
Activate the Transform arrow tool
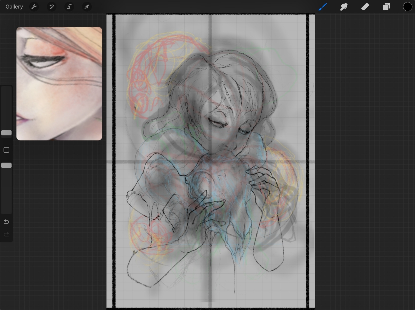(x=87, y=7)
